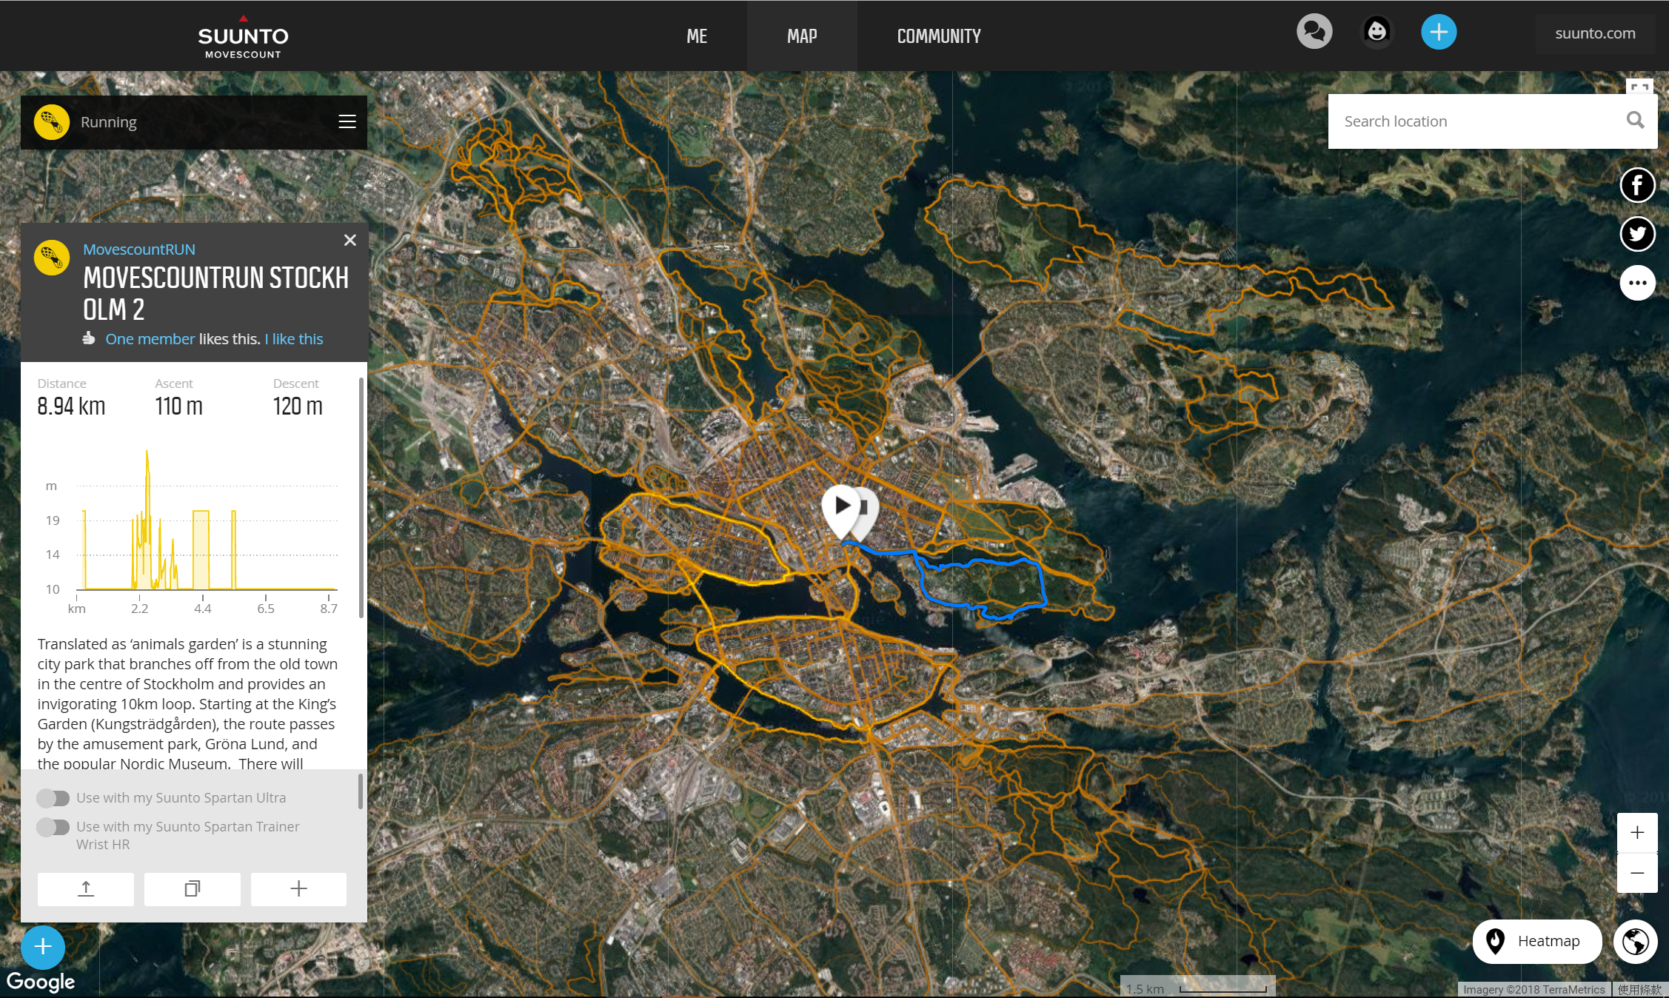Switch to the MAP tab
The image size is (1669, 998).
(x=802, y=36)
